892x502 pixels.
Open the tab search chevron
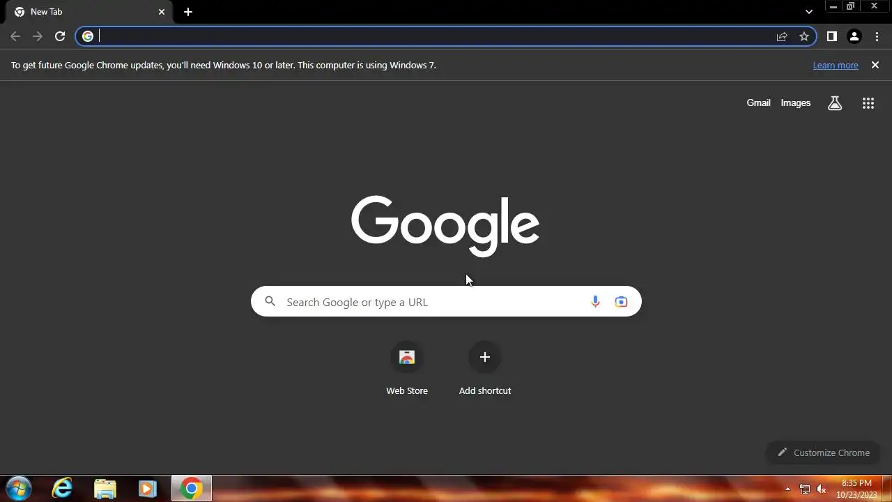808,12
